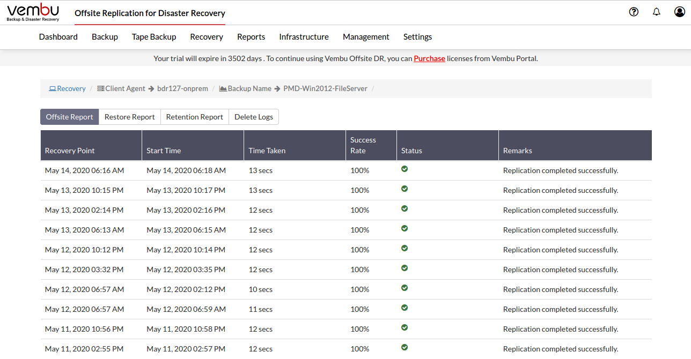The height and width of the screenshot is (359, 691).
Task: Click the remarks for May 12 03:32 PM row
Action: coord(561,270)
